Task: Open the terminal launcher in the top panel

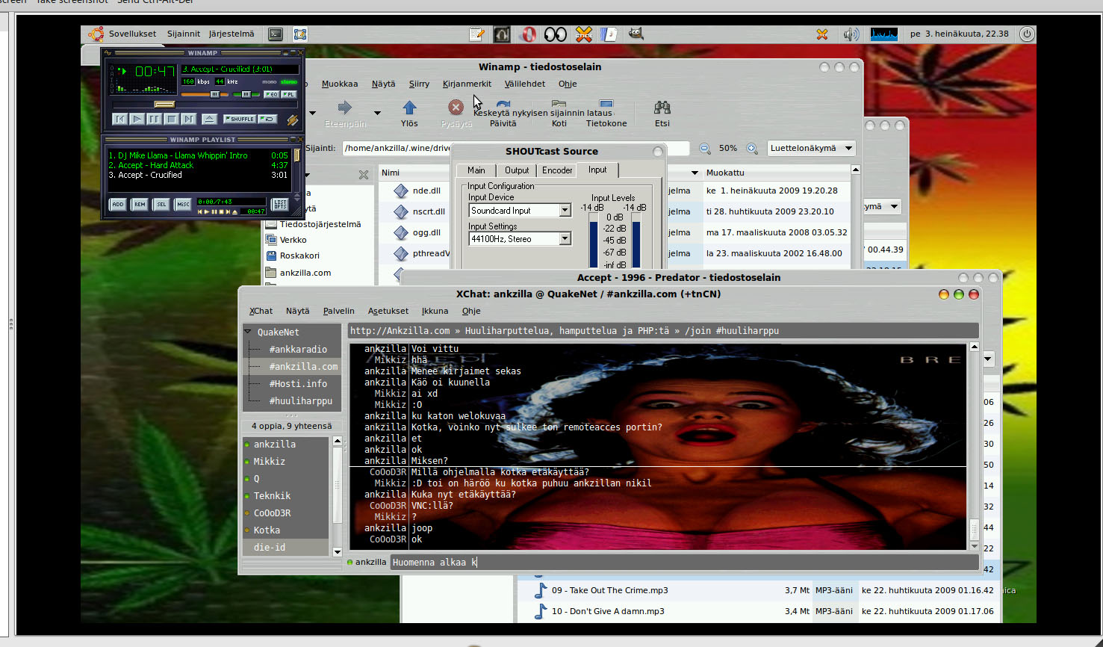Action: [276, 34]
